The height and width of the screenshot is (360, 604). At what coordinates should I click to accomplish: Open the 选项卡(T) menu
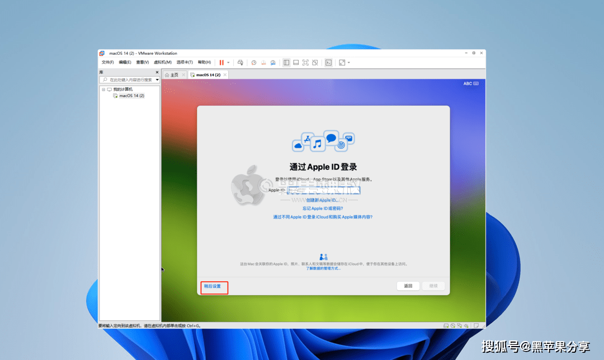(x=185, y=63)
